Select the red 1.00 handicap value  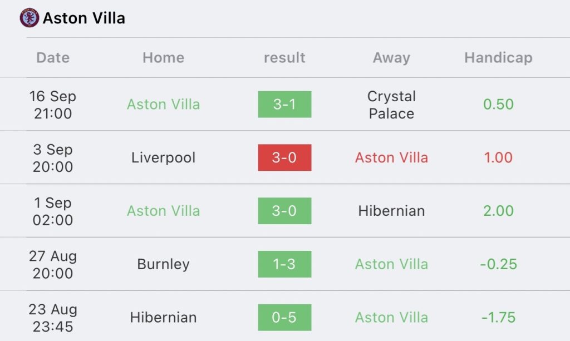[x=498, y=157]
